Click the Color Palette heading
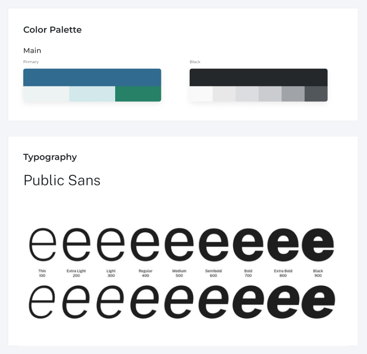The height and width of the screenshot is (354, 367). [x=53, y=30]
